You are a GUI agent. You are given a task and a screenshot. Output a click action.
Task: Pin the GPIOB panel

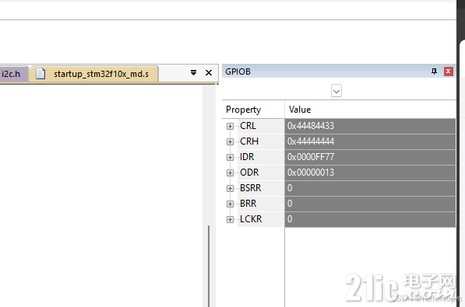click(x=434, y=72)
